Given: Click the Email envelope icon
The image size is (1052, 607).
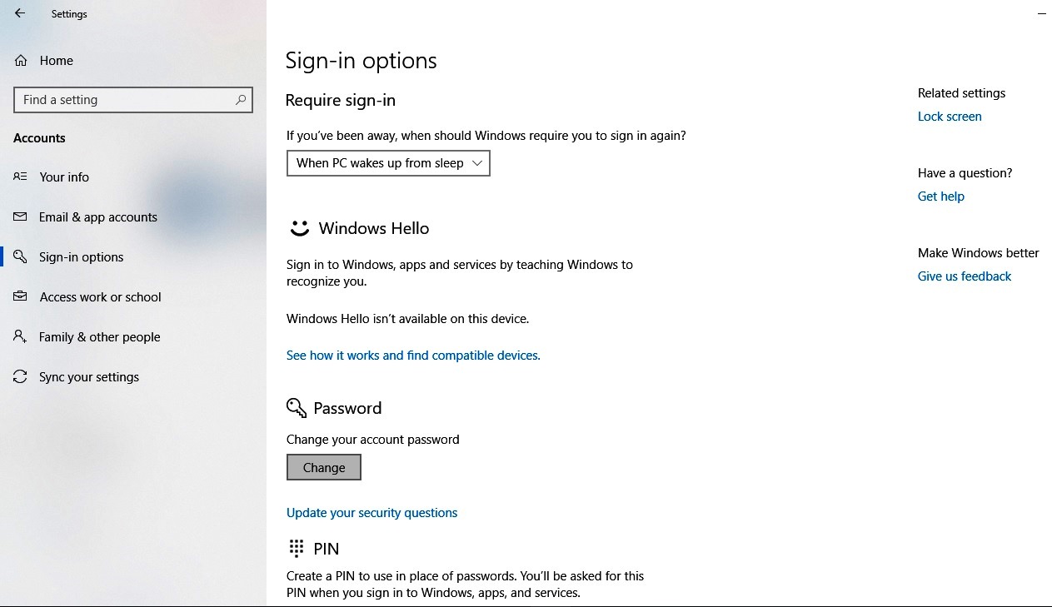Looking at the screenshot, I should (21, 217).
